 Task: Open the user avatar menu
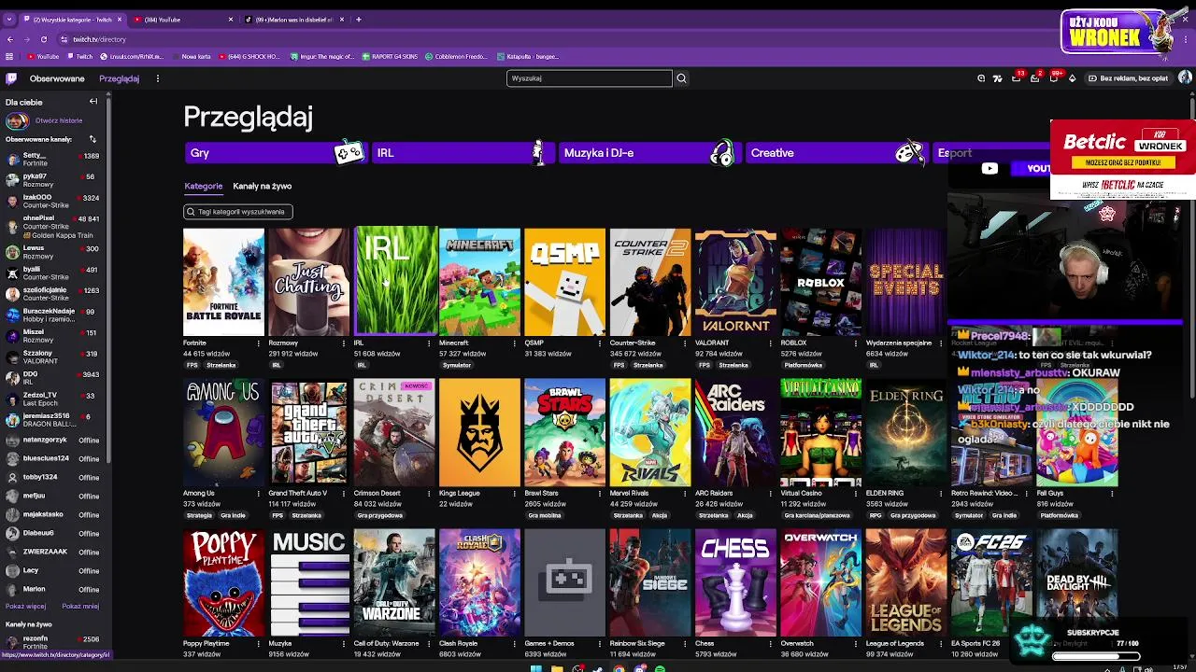(x=1185, y=78)
